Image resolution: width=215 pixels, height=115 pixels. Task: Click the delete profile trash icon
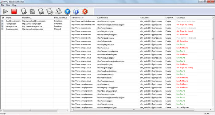click(x=32, y=11)
